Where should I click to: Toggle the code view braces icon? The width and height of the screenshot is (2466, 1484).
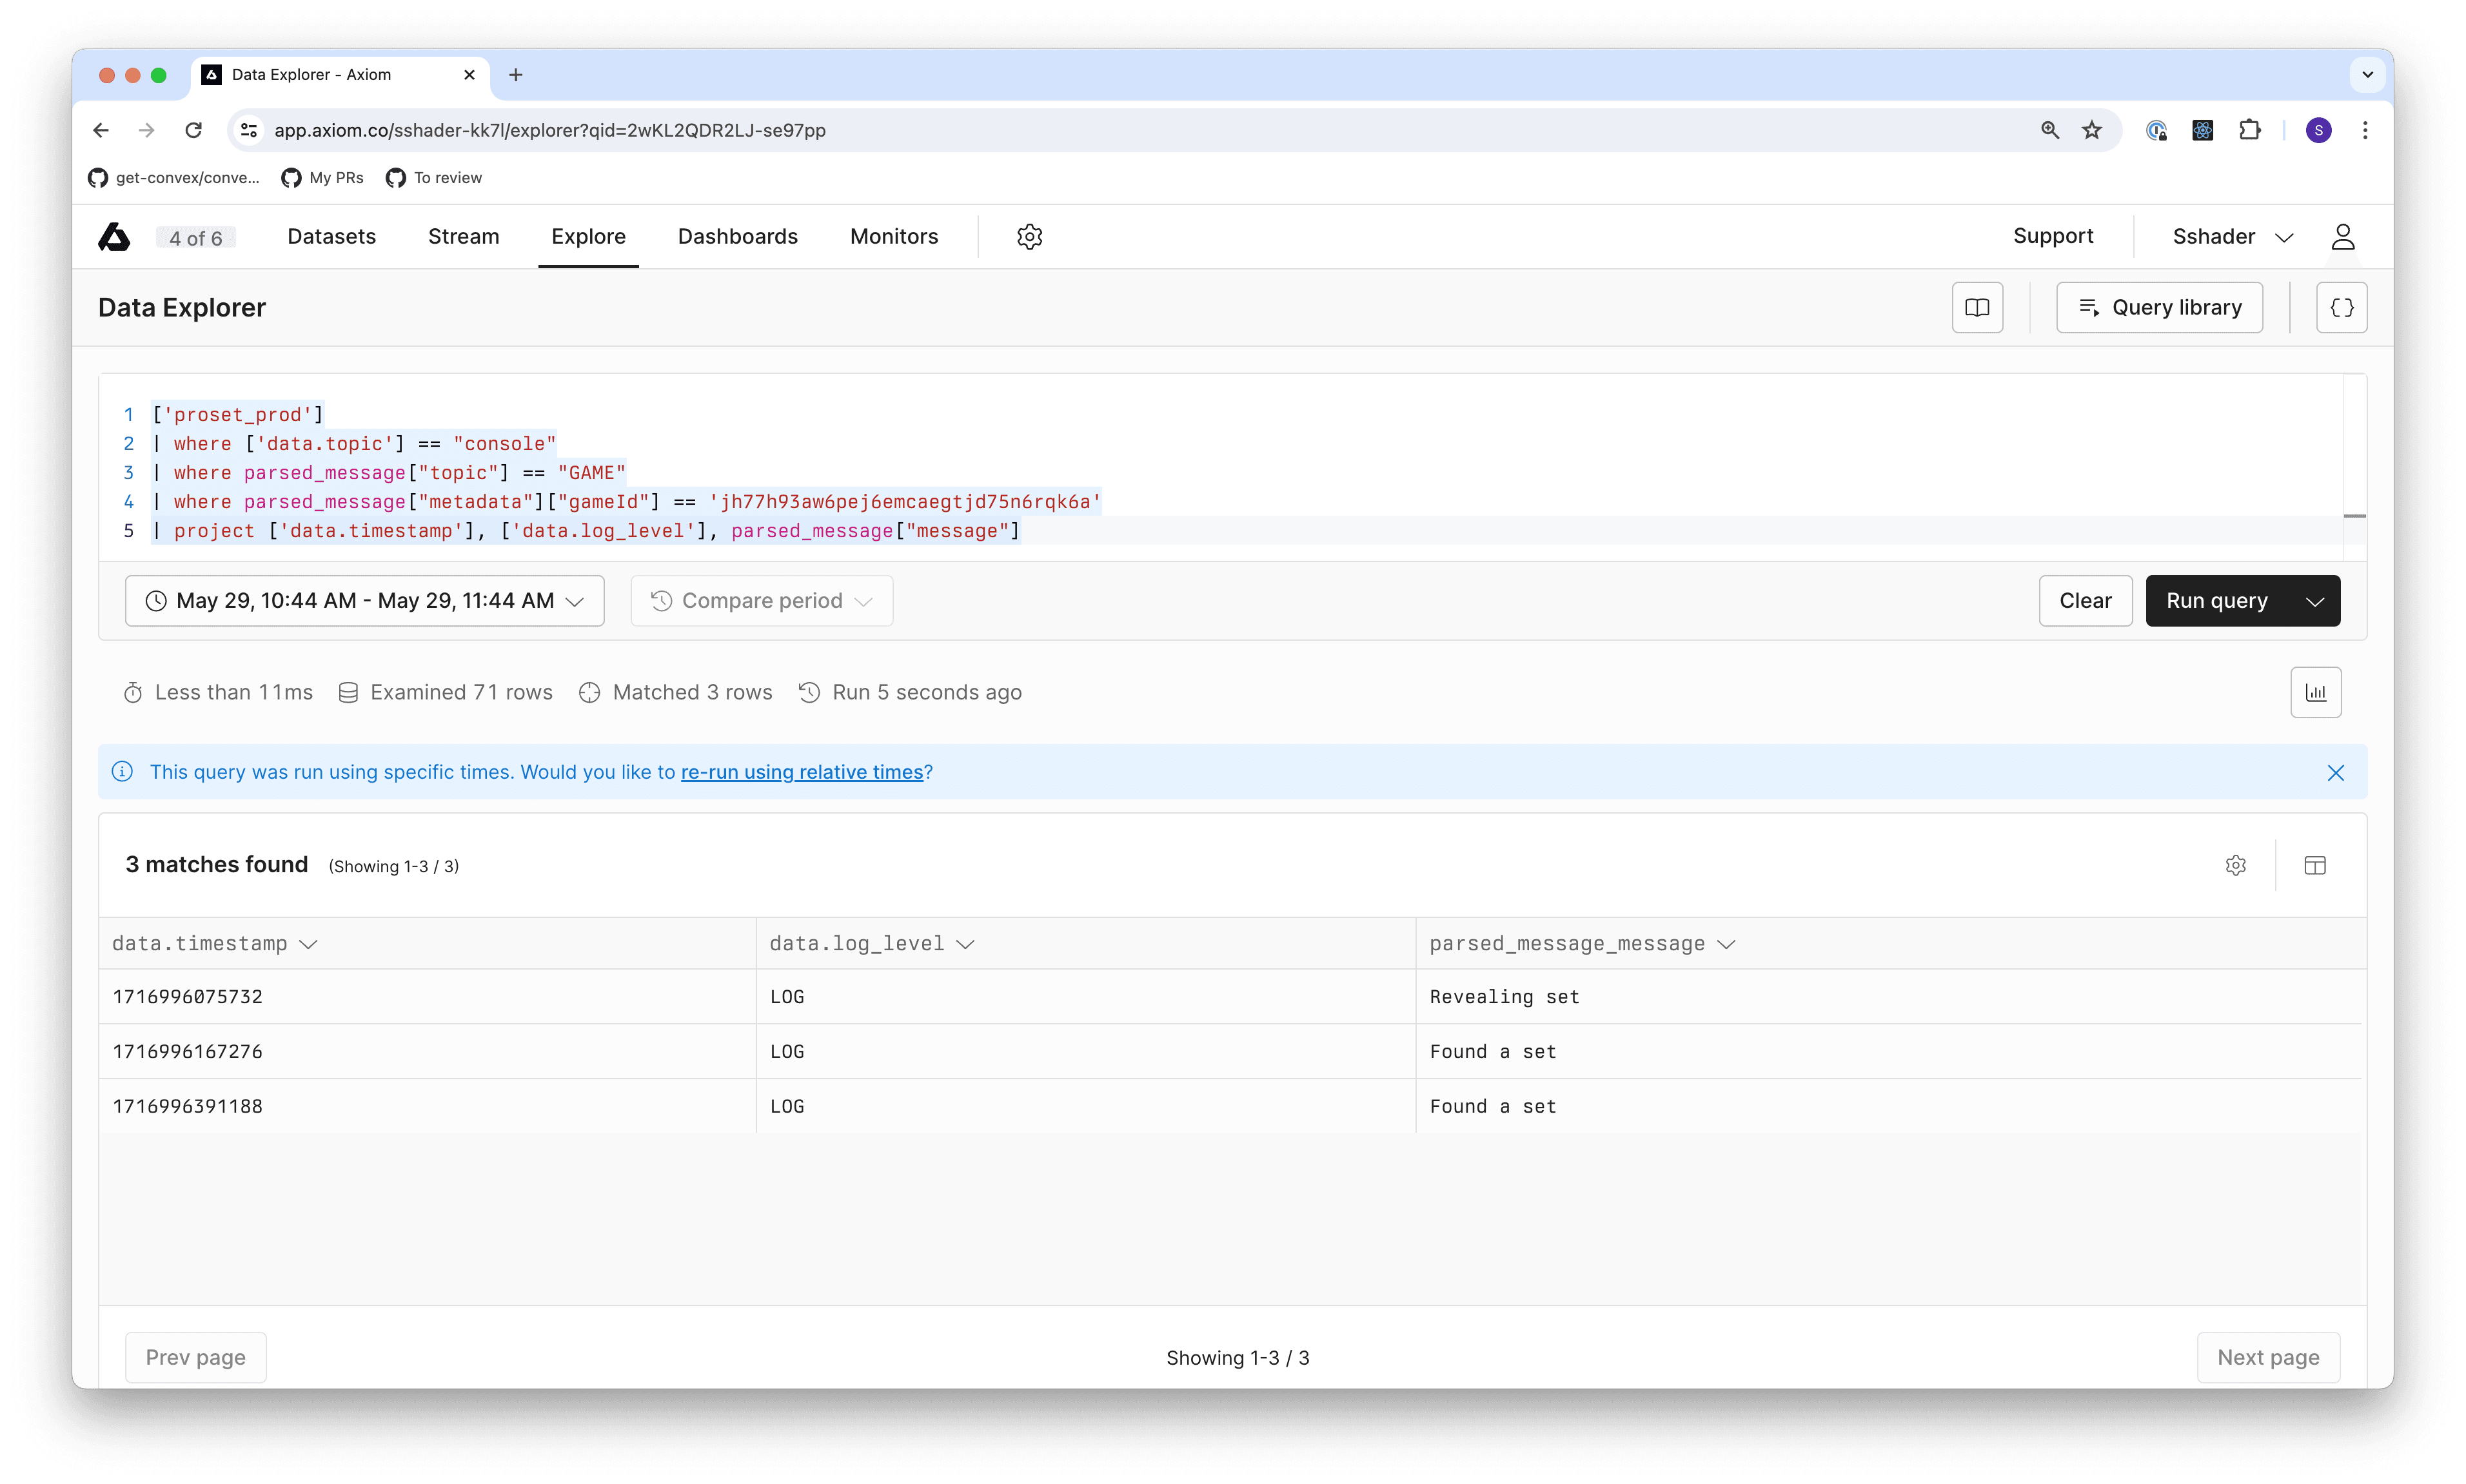click(x=2341, y=307)
